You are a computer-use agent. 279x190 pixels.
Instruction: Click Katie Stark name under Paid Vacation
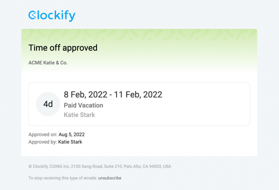pyautogui.click(x=79, y=115)
